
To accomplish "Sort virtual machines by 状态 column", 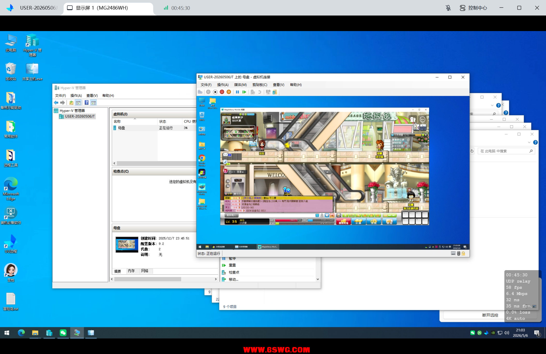I will coord(170,121).
